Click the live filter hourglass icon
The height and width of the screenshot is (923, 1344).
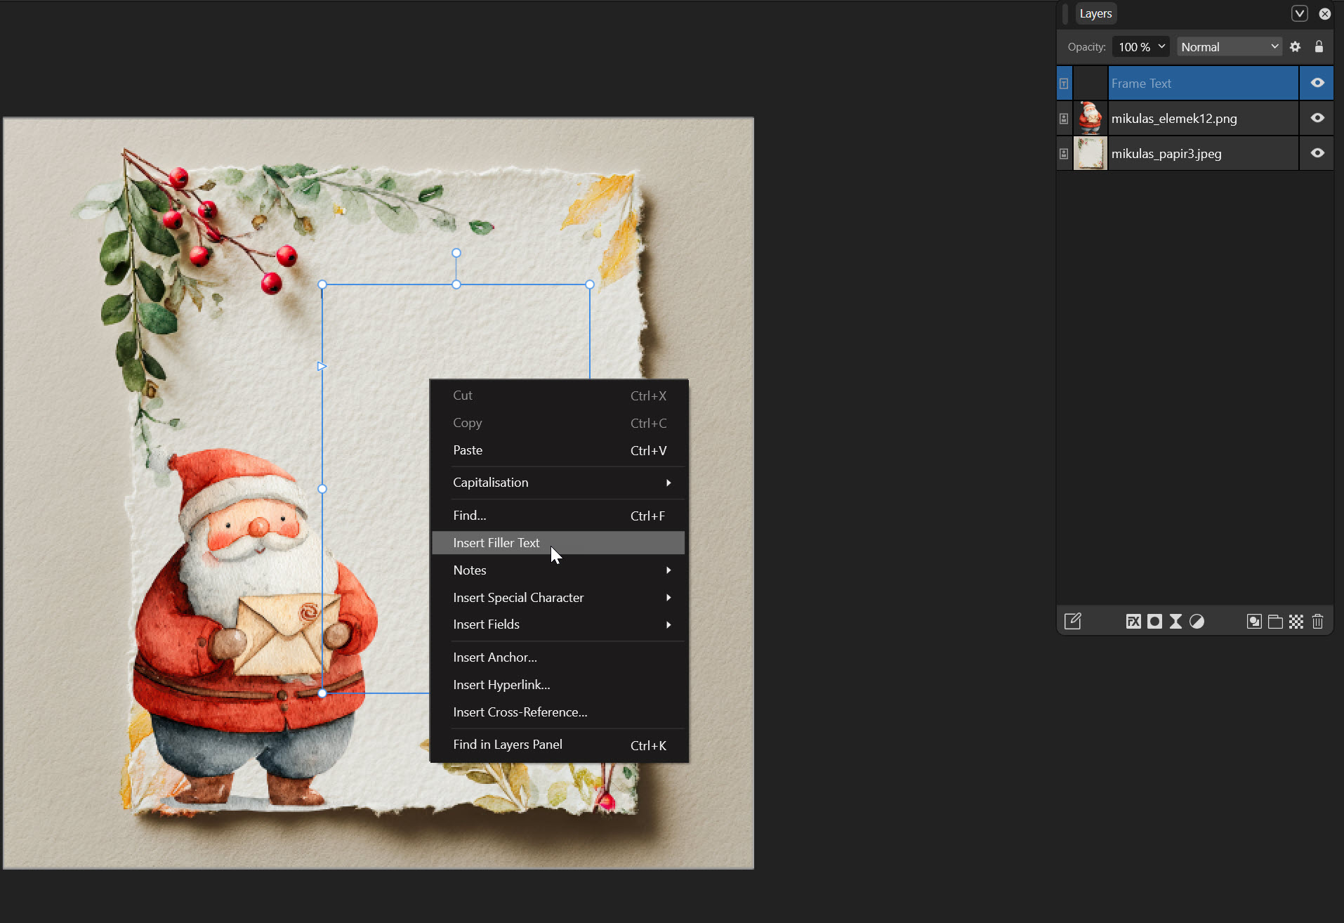click(x=1175, y=622)
